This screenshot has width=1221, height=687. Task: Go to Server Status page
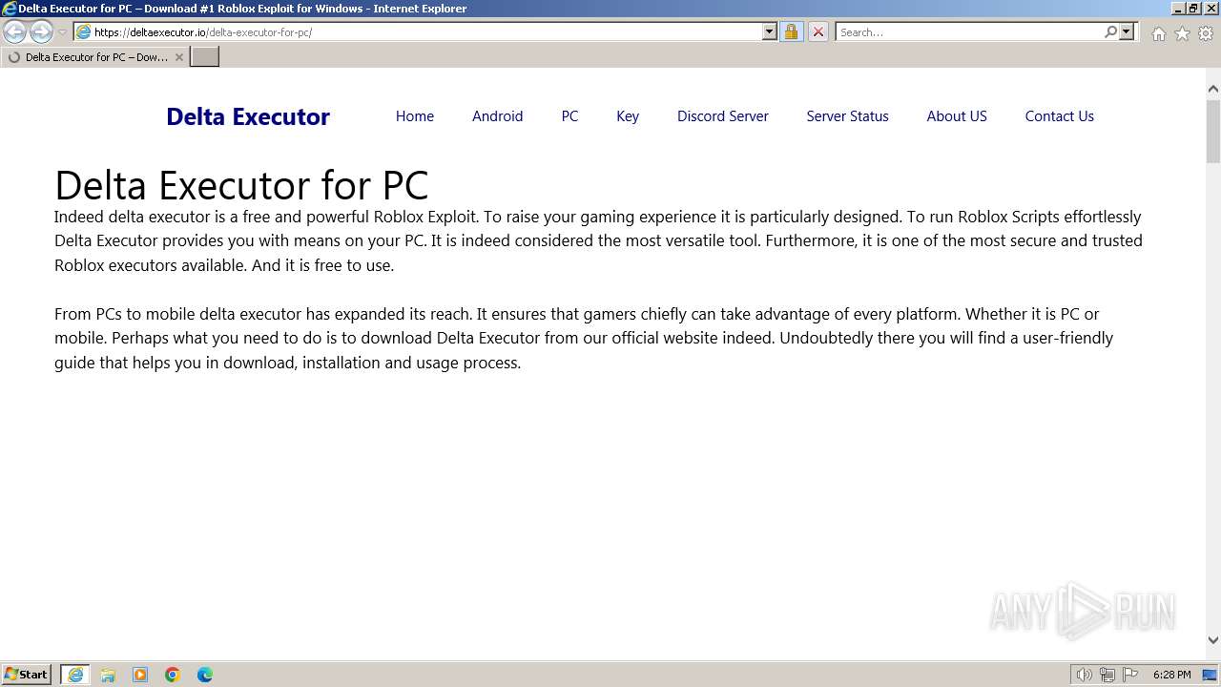[x=847, y=116]
